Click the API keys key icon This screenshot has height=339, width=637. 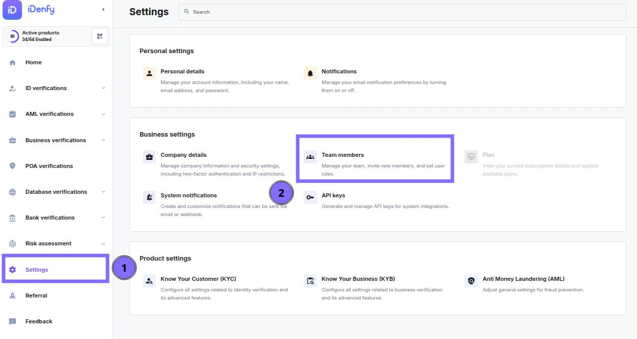click(x=310, y=197)
